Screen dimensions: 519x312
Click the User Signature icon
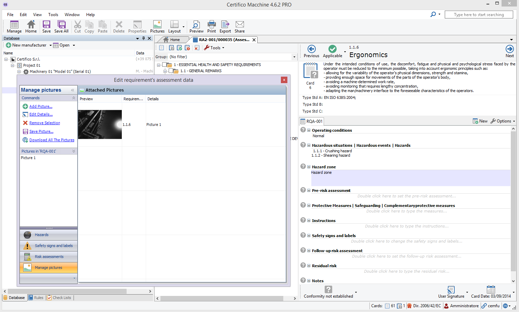tap(451, 290)
